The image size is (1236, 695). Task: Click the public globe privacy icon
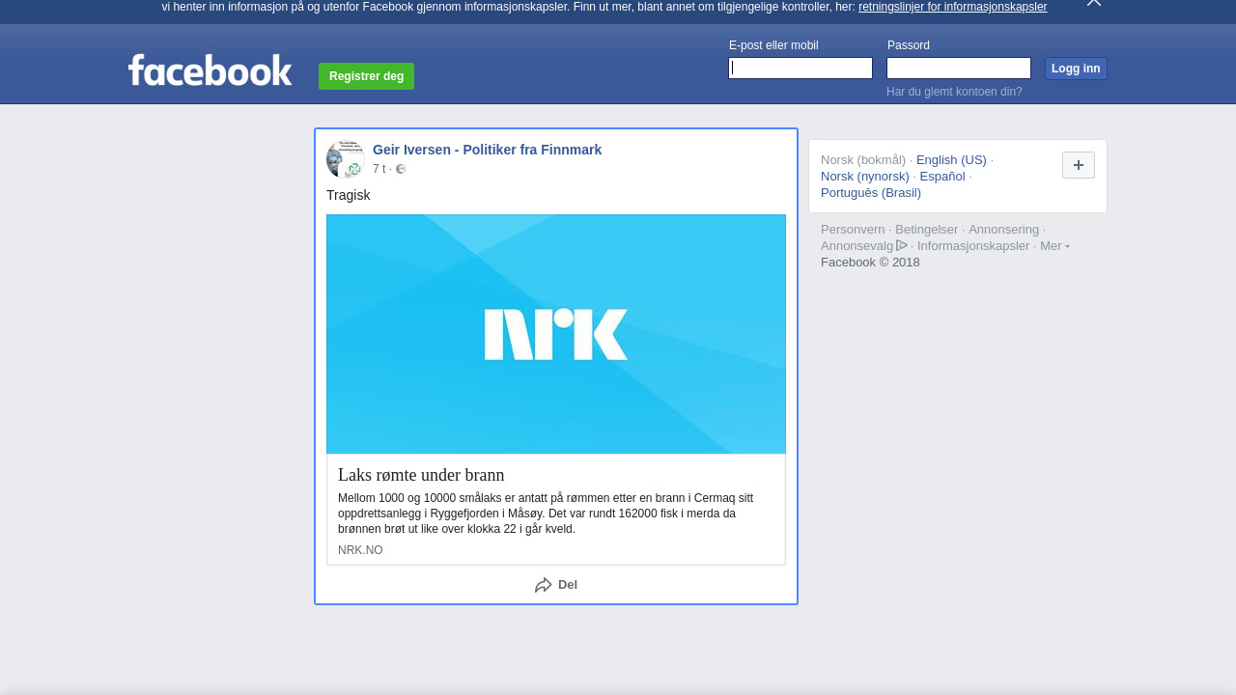(401, 169)
